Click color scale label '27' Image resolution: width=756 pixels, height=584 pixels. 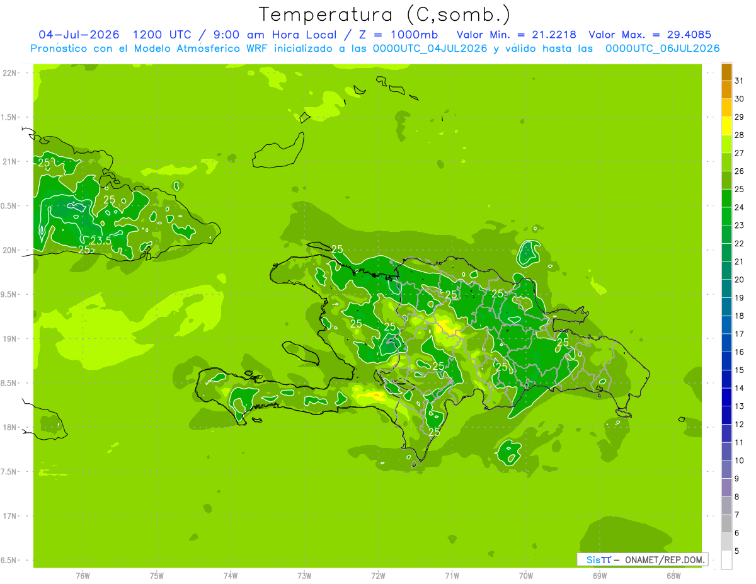click(739, 153)
